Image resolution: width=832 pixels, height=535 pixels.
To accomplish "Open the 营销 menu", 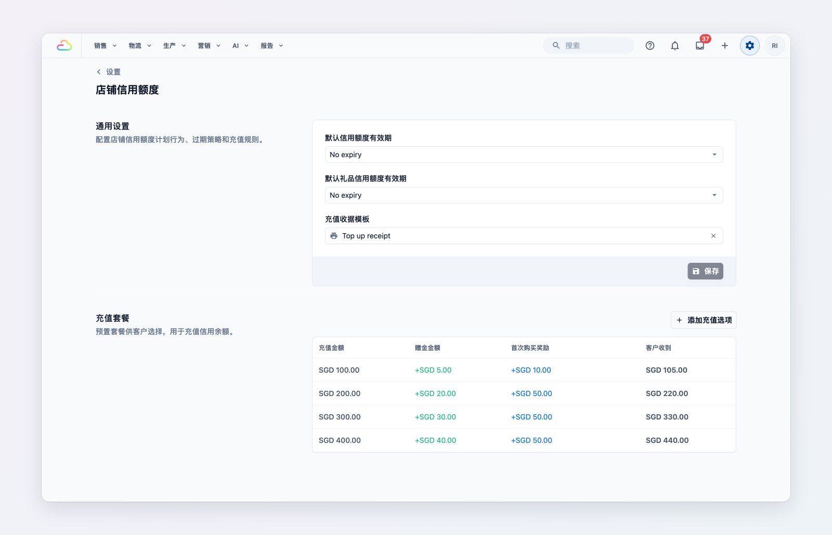I will click(x=209, y=46).
